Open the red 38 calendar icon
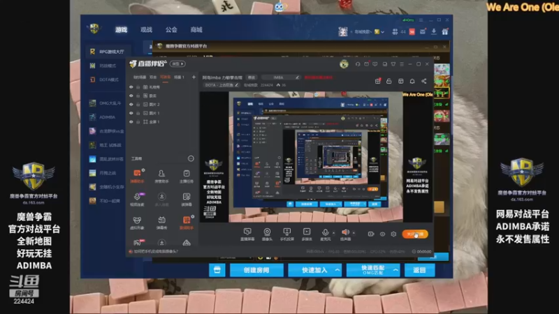This screenshot has height=314, width=559. point(412,31)
